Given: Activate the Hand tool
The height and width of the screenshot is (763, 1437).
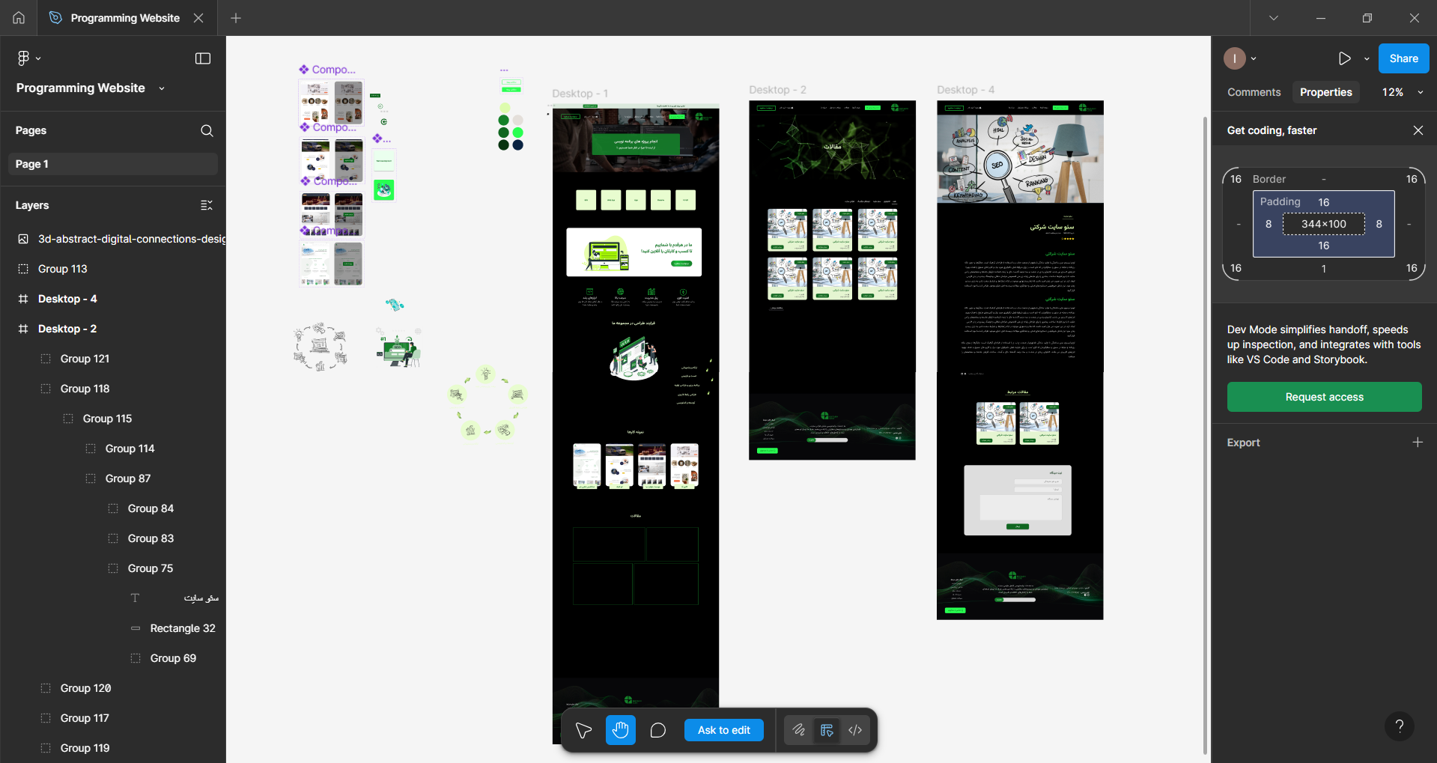Looking at the screenshot, I should click(621, 730).
